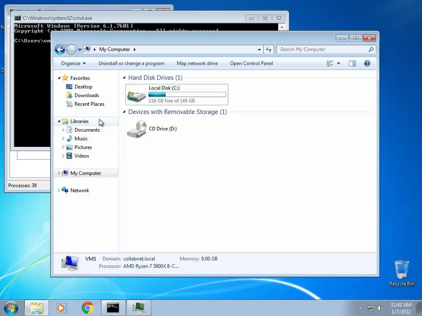Click the blue Help question mark icon
This screenshot has width=422, height=316.
tap(367, 63)
